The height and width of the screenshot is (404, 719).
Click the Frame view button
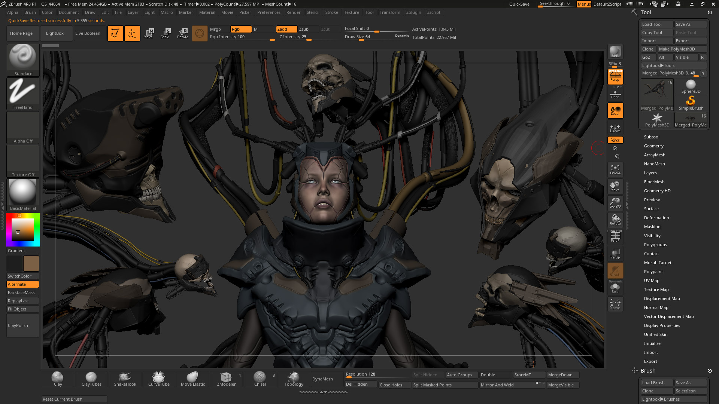[x=615, y=170]
